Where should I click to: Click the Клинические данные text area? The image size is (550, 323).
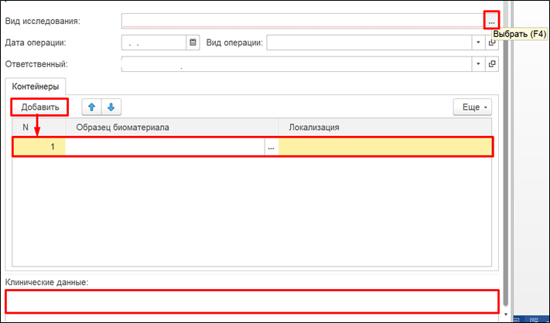pyautogui.click(x=252, y=301)
